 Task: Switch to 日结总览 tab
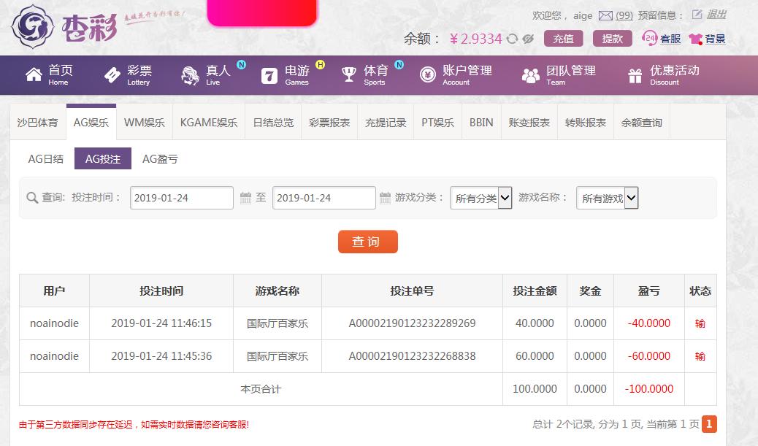coord(273,122)
